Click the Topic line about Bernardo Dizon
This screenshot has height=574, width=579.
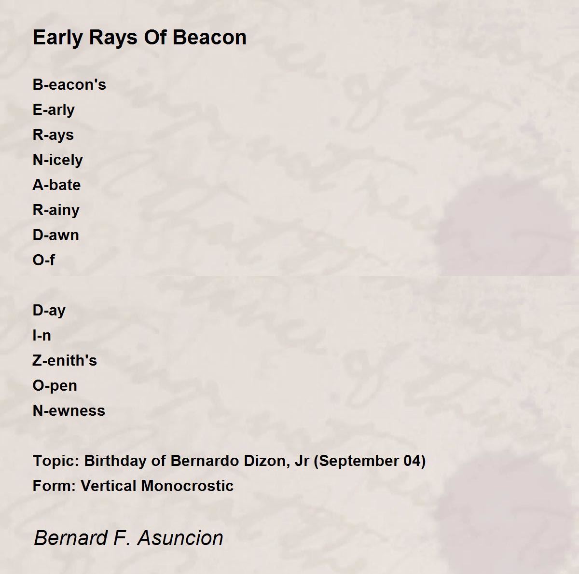[x=229, y=461]
